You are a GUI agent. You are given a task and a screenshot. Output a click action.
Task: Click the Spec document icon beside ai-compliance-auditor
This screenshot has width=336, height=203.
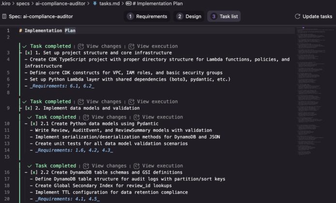tap(4, 16)
